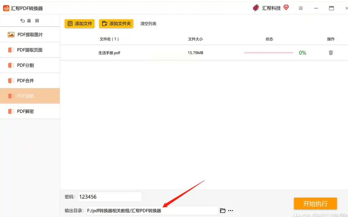Click the 0% status value

[x=302, y=53]
